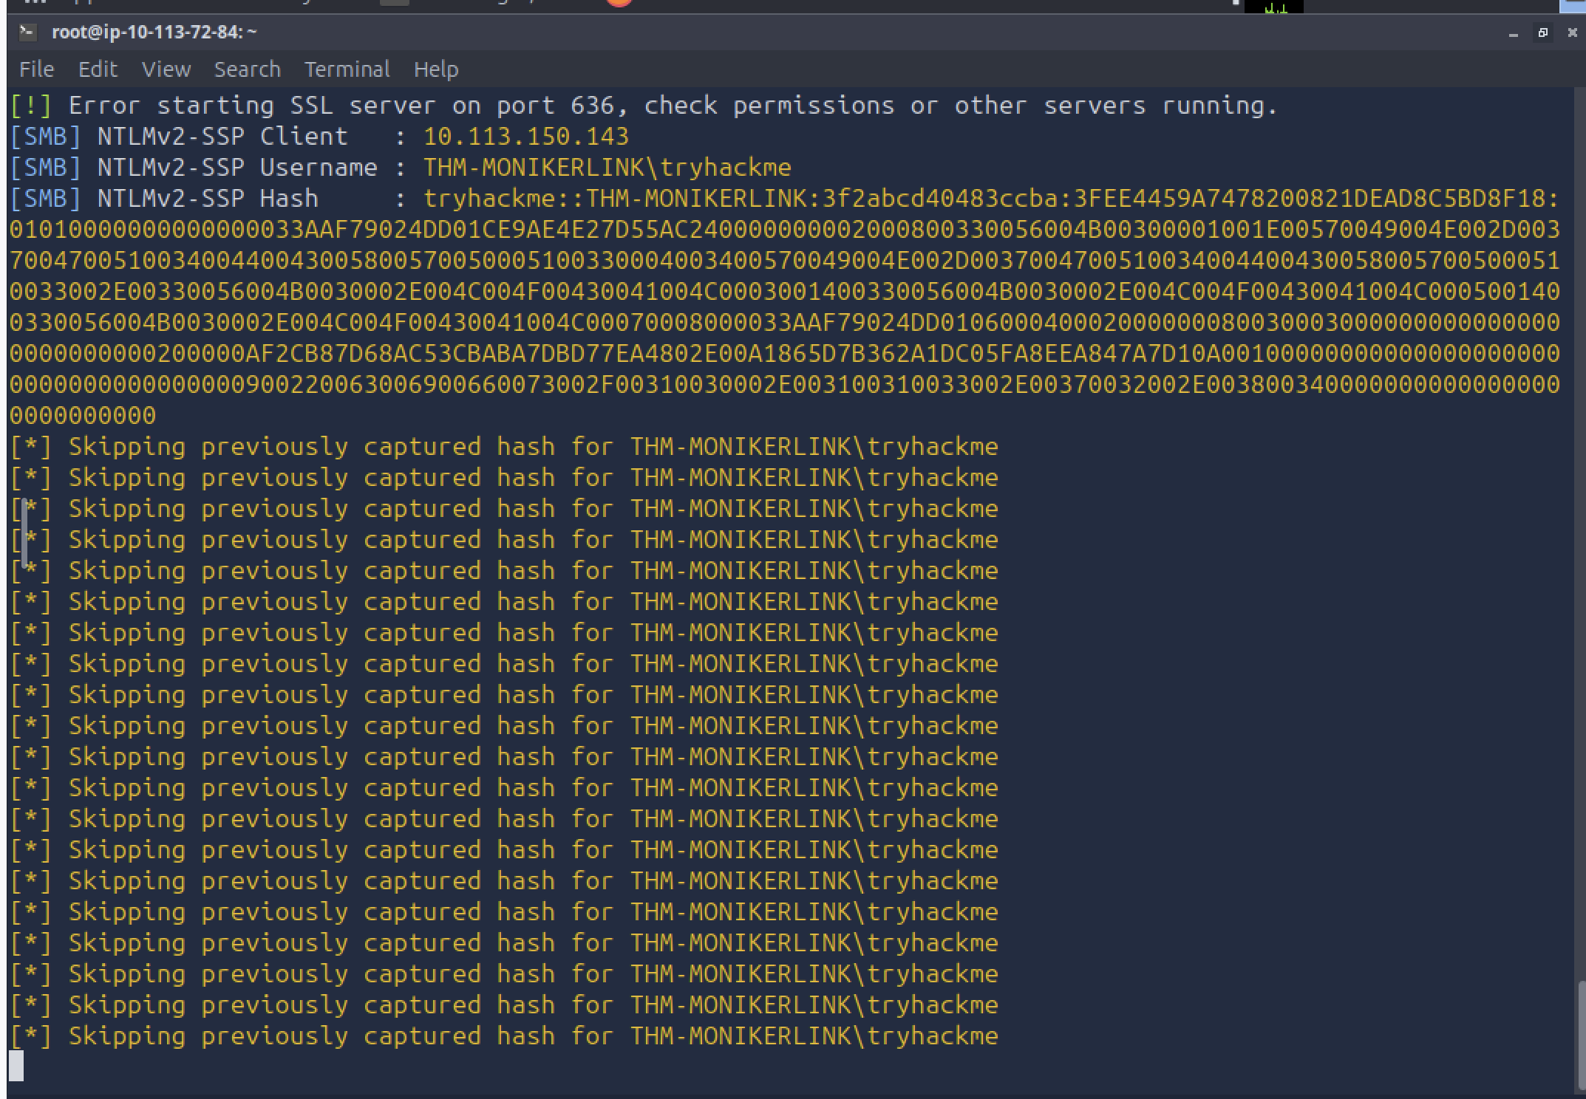Viewport: 1586px width, 1099px height.
Task: Click the first Skipping previously captured hash line
Action: point(504,447)
